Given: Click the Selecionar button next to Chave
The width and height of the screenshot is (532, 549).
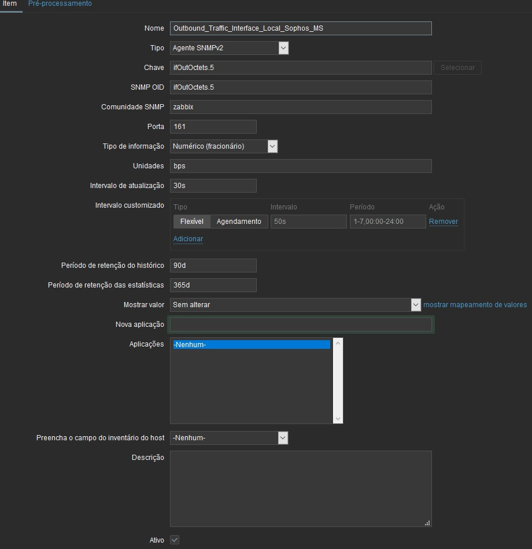Looking at the screenshot, I should [x=457, y=68].
